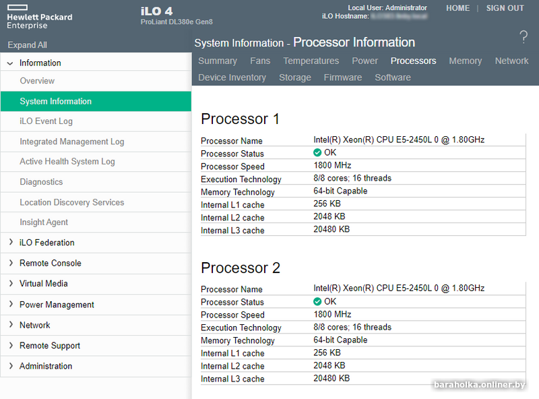The height and width of the screenshot is (399, 539).
Task: Open Insight Agent in the sidebar
Action: point(96,222)
